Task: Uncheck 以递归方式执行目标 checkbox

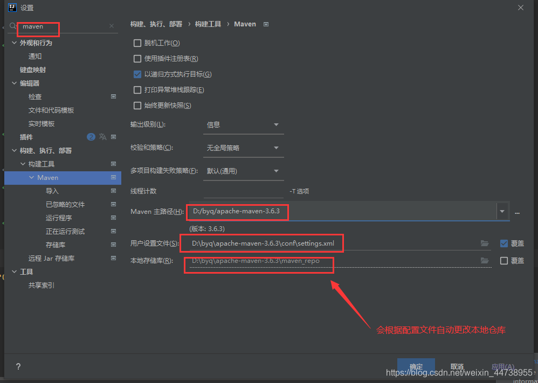Action: pos(137,74)
